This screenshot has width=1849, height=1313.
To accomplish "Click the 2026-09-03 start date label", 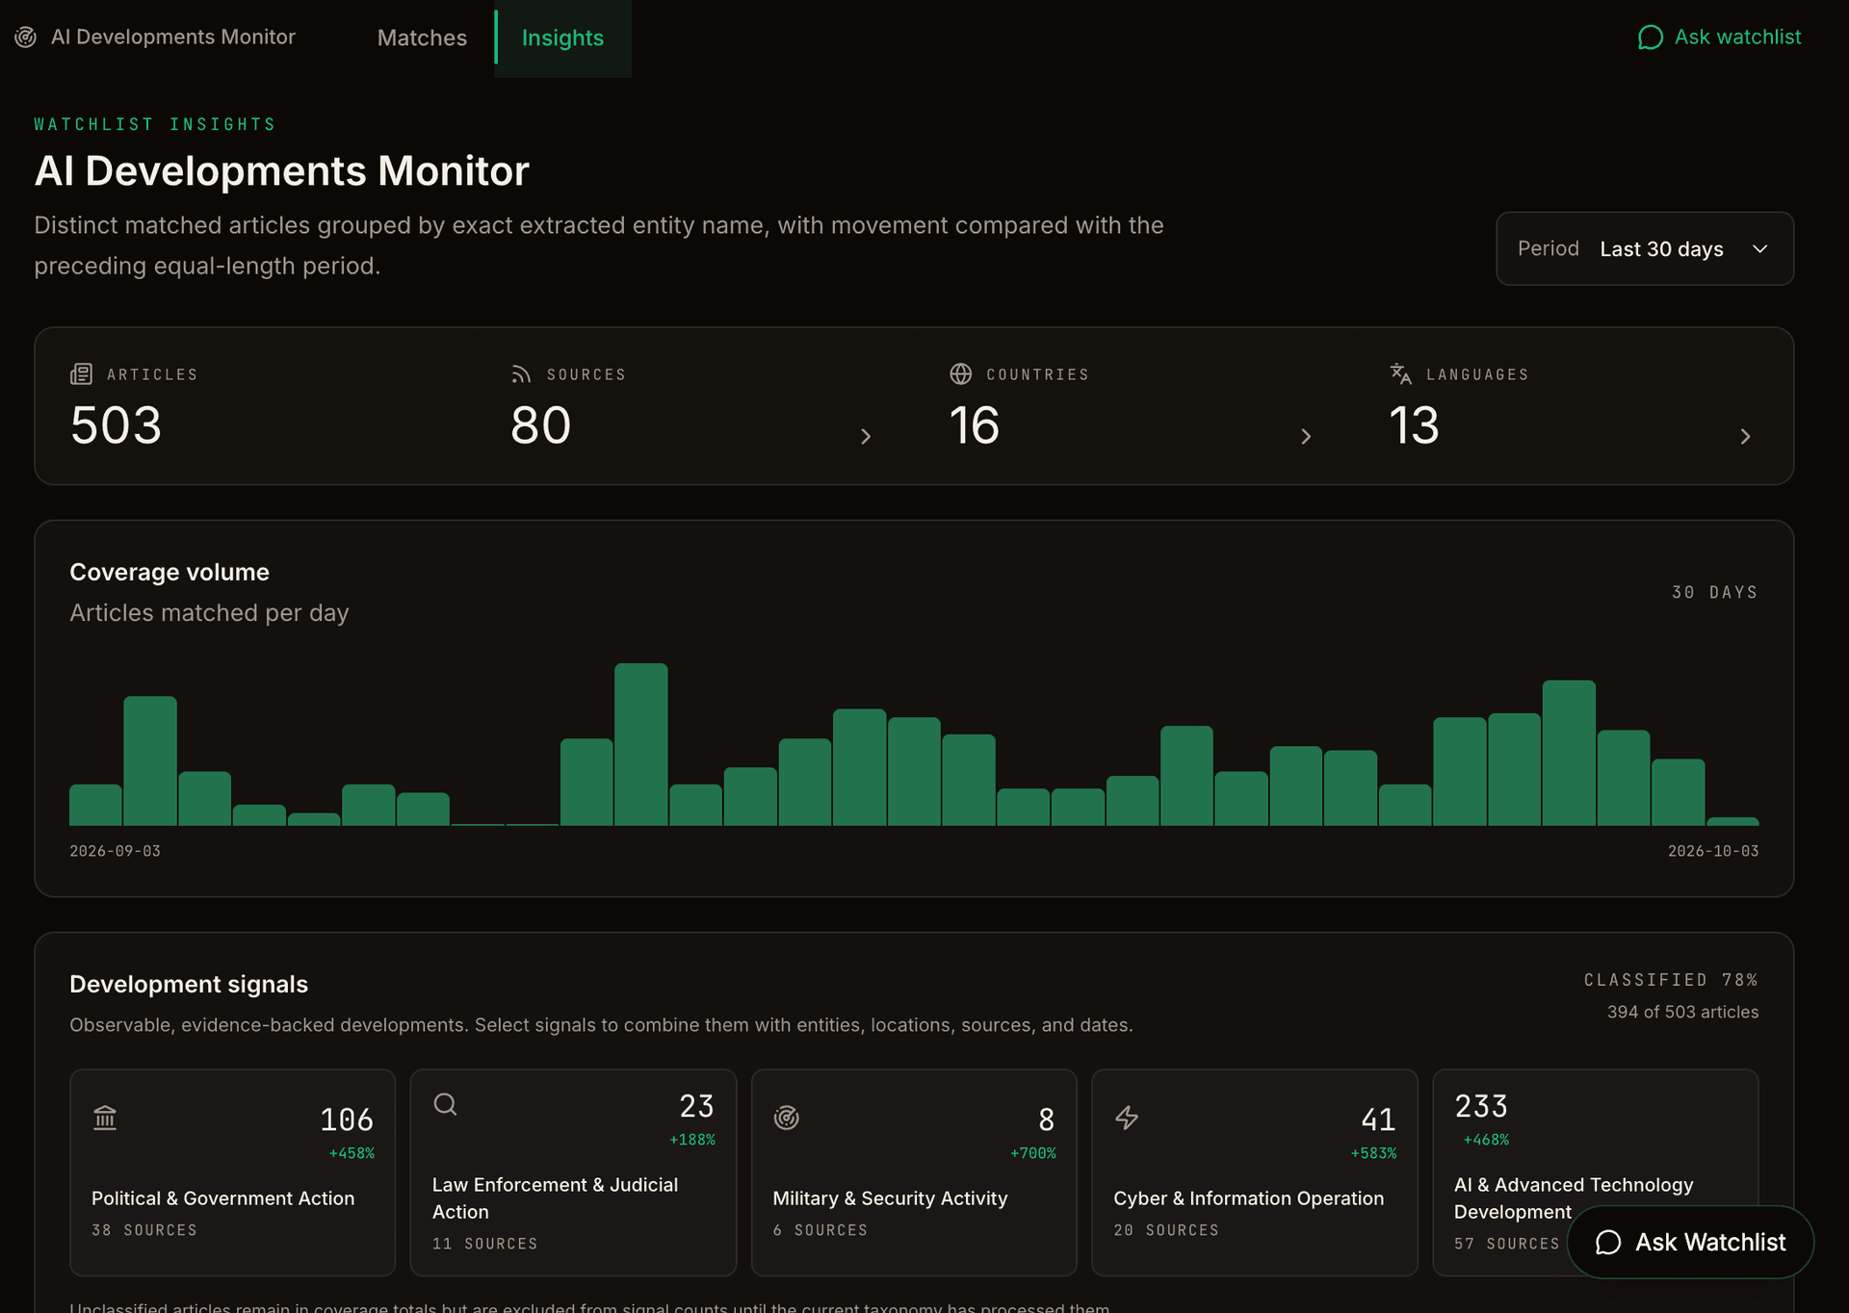I will 116,851.
